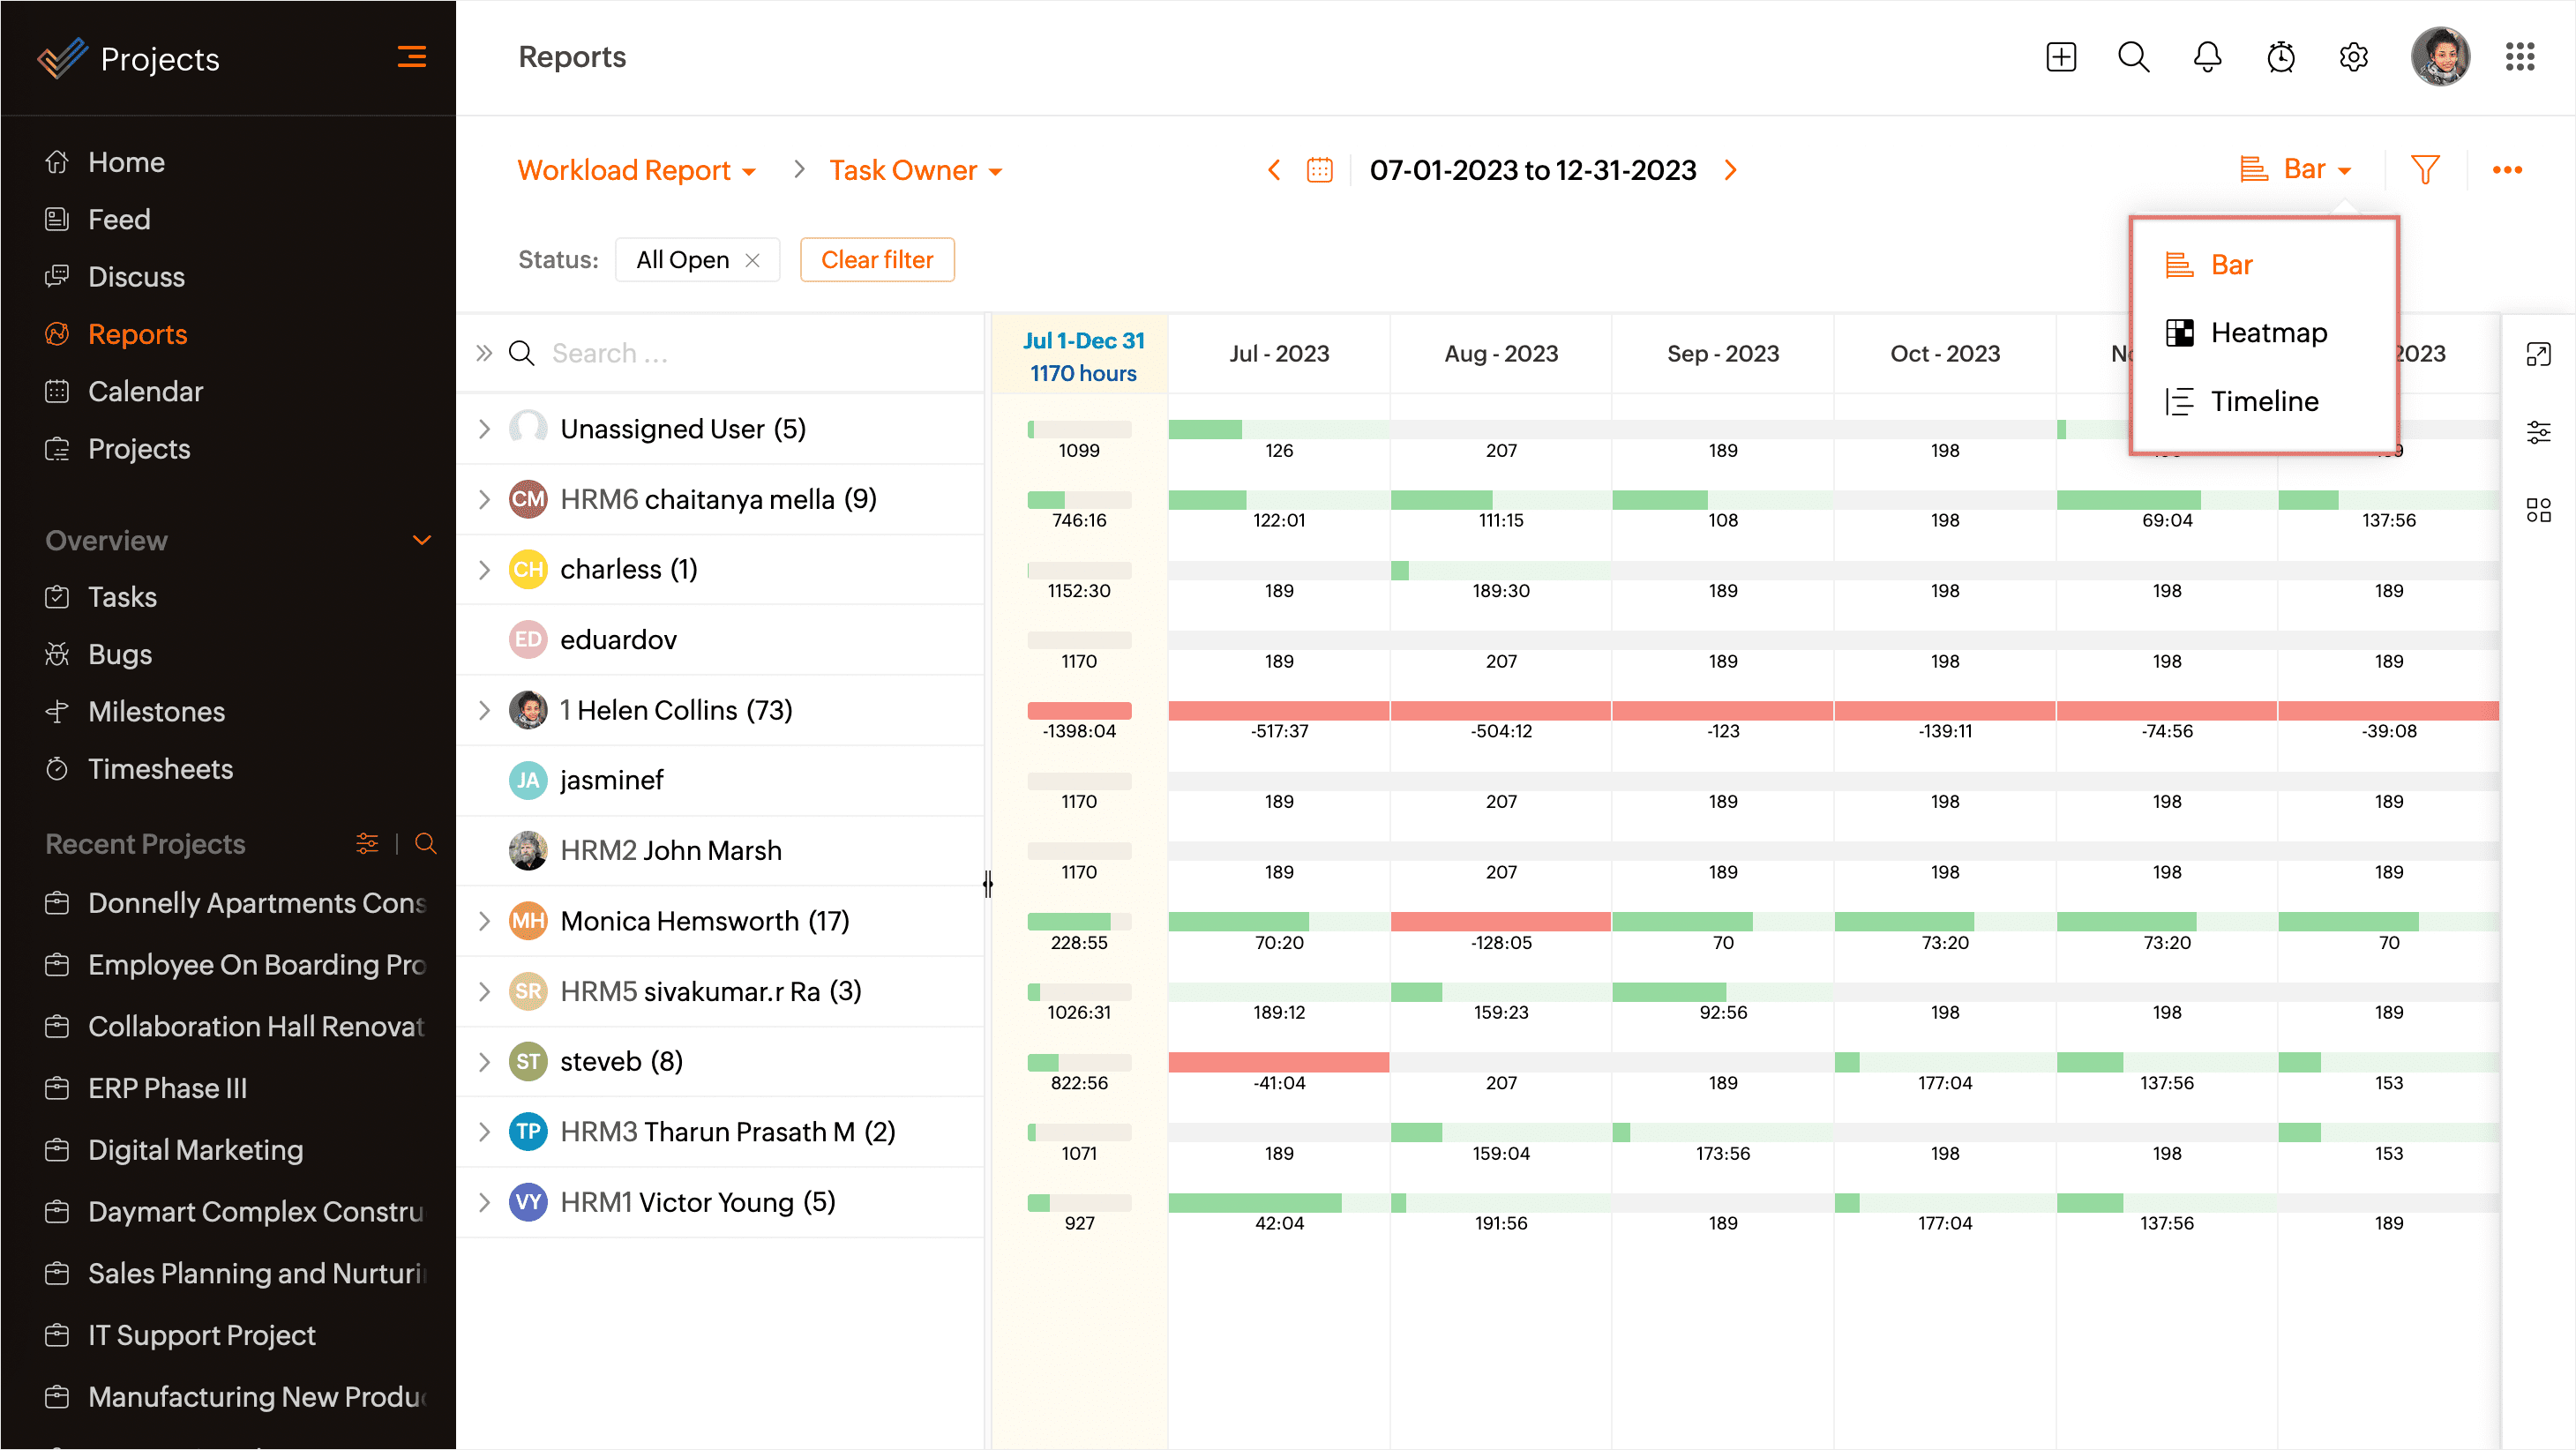Expand the chart with the fullscreen icon
This screenshot has height=1450, width=2576.
[x=2539, y=353]
